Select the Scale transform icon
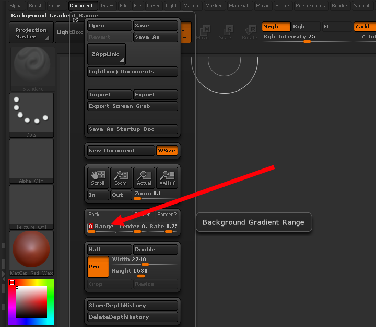This screenshot has height=327, width=376. [x=226, y=32]
